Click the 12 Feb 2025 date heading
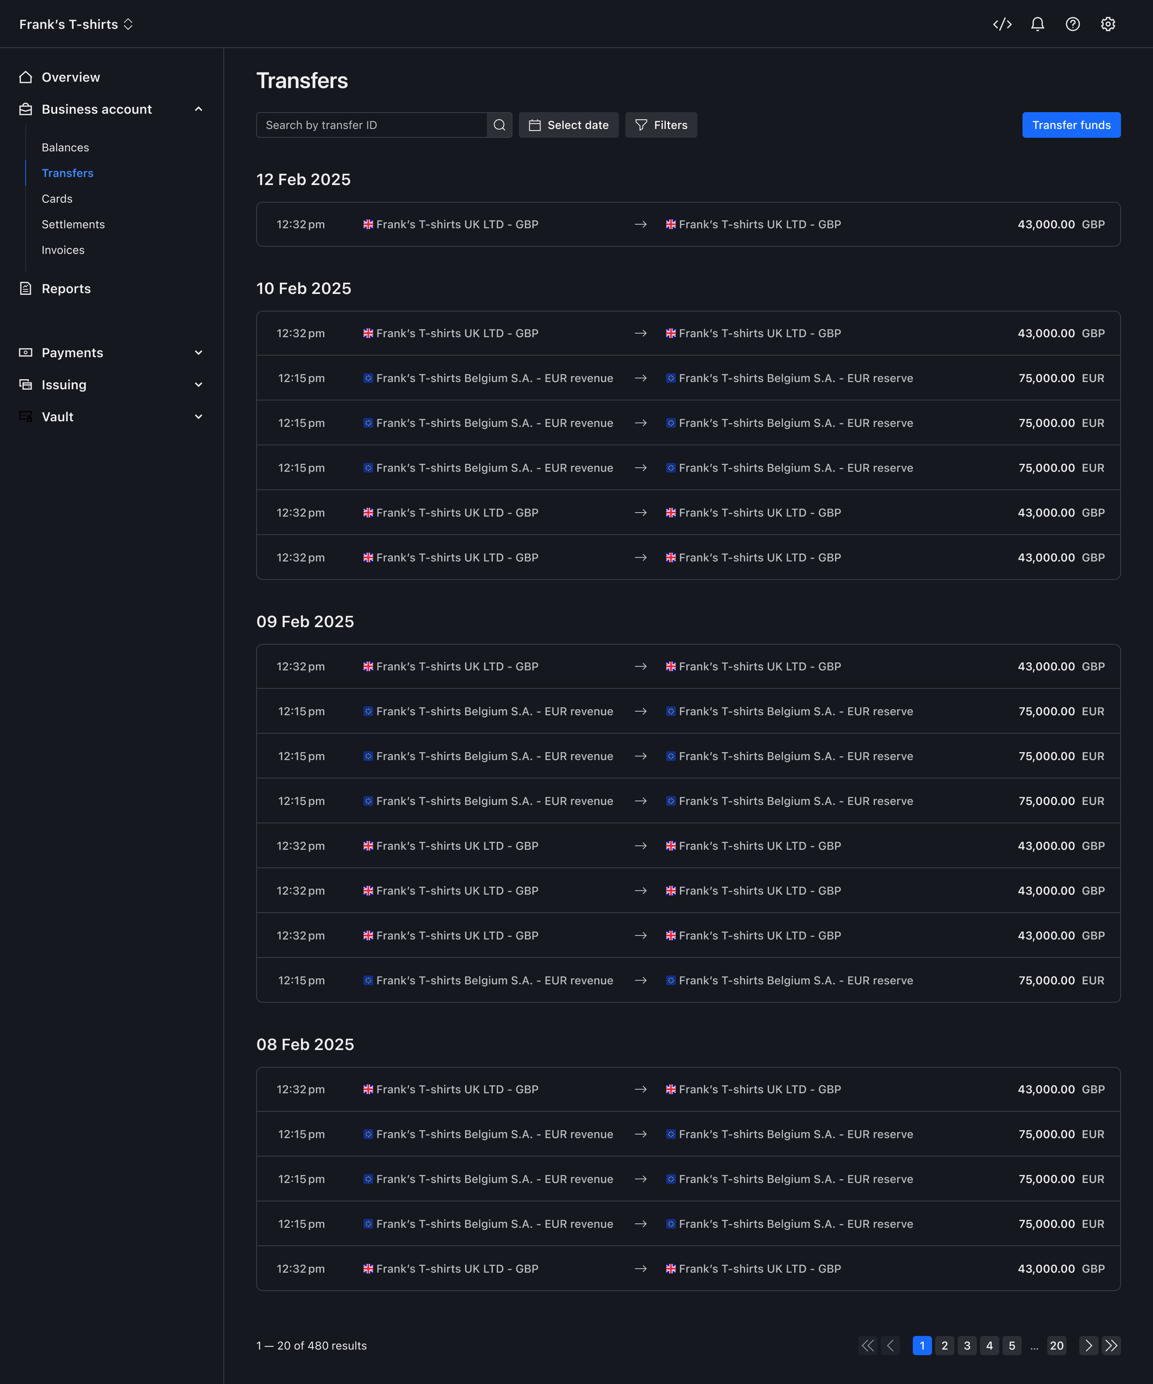1153x1384 pixels. coord(303,179)
